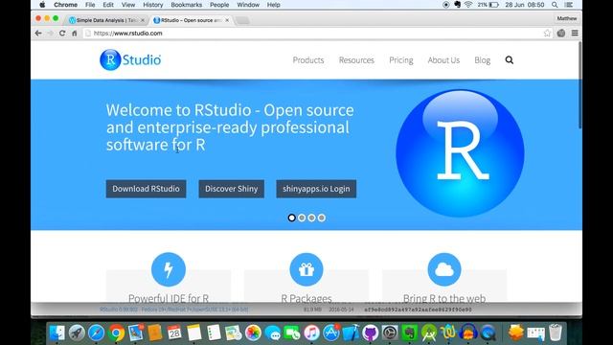
Task: Open Evernote elephant icon in the dock
Action: [409, 333]
